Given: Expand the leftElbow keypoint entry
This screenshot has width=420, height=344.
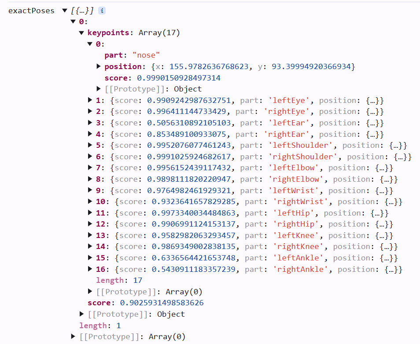Looking at the screenshot, I should (x=90, y=168).
